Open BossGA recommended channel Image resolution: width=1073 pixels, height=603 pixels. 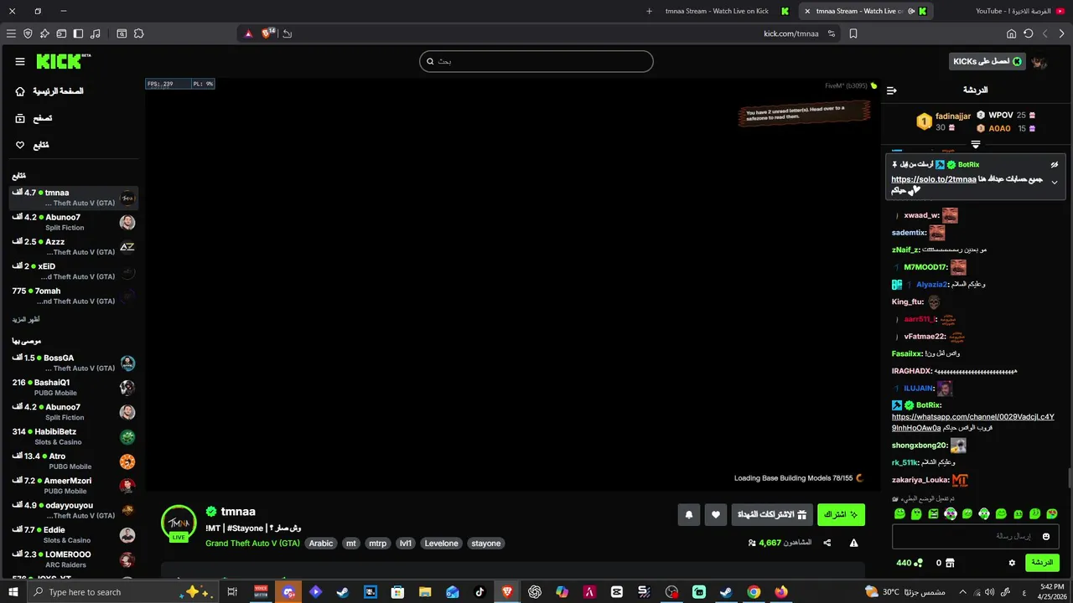click(x=74, y=363)
